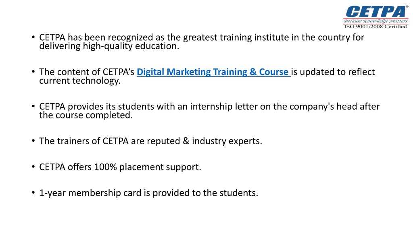Select the 'internship letter on the company's head' line
The image size is (413, 232).
(209, 106)
